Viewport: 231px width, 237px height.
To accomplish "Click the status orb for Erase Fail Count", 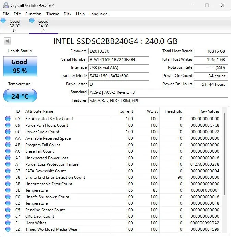I will [x=8, y=151].
